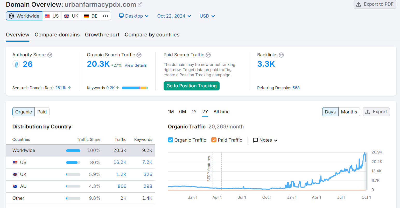Click the Other row in country table
Image resolution: width=400 pixels, height=208 pixels.
pyautogui.click(x=80, y=198)
